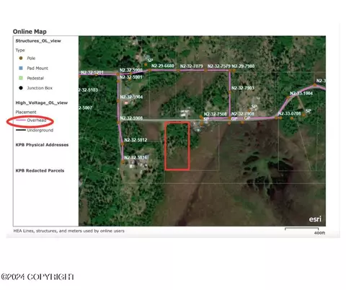Select the 'Structures_OL_view' layer title
The image size is (346, 290).
(38, 41)
